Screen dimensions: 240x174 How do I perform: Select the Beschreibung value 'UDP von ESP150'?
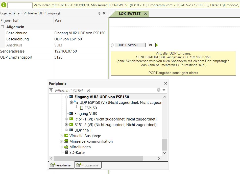click(x=68, y=39)
